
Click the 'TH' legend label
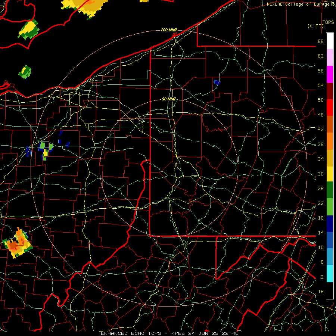tap(321, 291)
